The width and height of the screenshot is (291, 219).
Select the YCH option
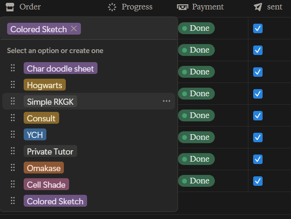coord(35,135)
